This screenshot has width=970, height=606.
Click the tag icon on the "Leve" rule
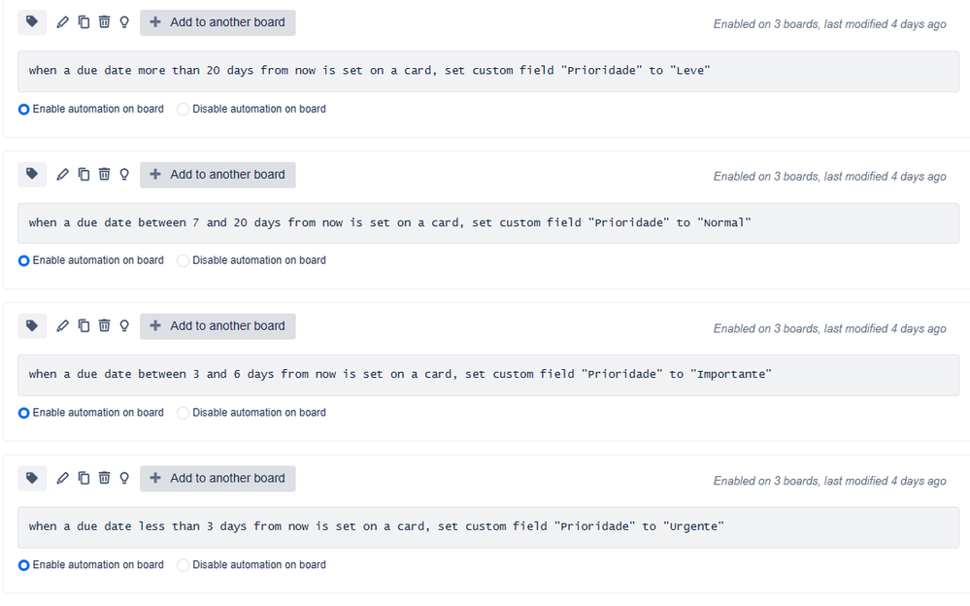[x=31, y=22]
